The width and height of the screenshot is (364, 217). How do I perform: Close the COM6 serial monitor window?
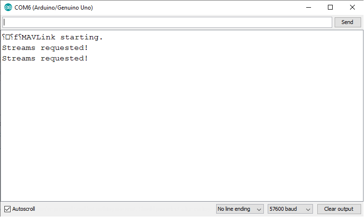352,7
